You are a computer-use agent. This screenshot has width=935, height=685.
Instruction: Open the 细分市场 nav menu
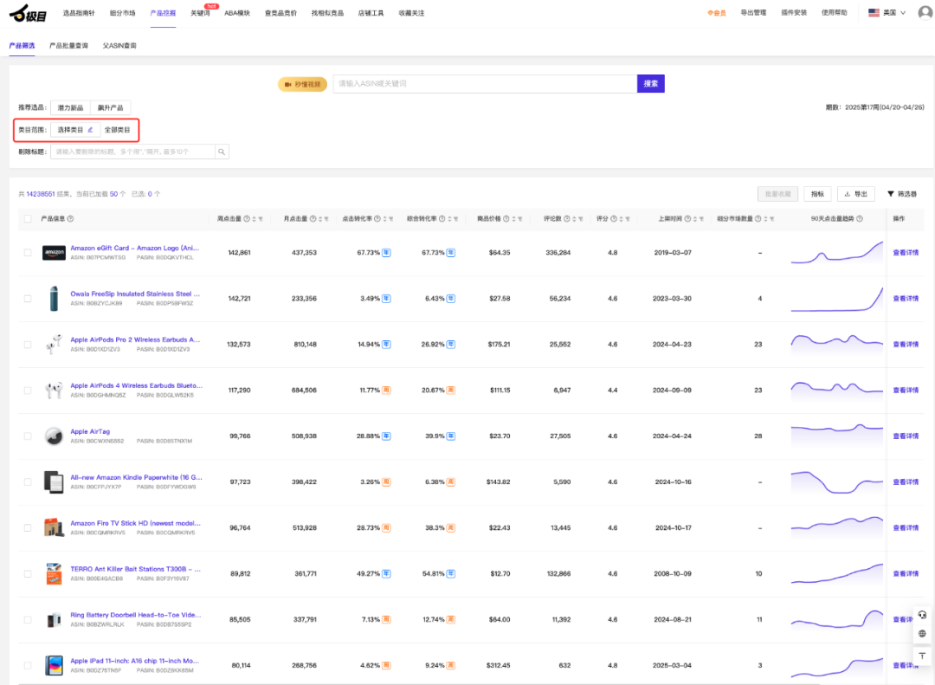[x=122, y=13]
